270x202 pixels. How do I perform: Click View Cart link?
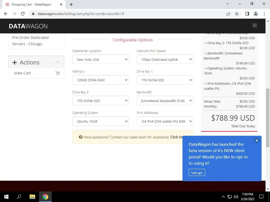pos(22,73)
